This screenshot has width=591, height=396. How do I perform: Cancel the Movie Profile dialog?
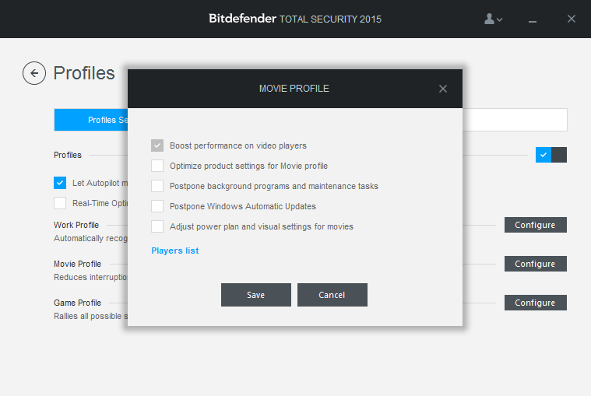click(x=332, y=295)
